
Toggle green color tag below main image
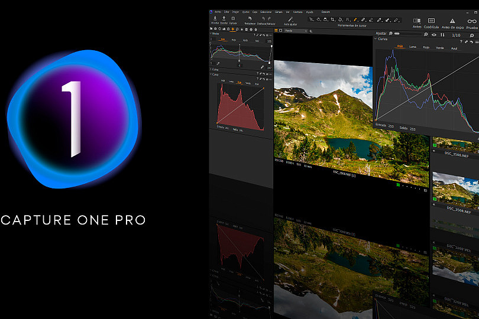pyautogui.click(x=398, y=185)
